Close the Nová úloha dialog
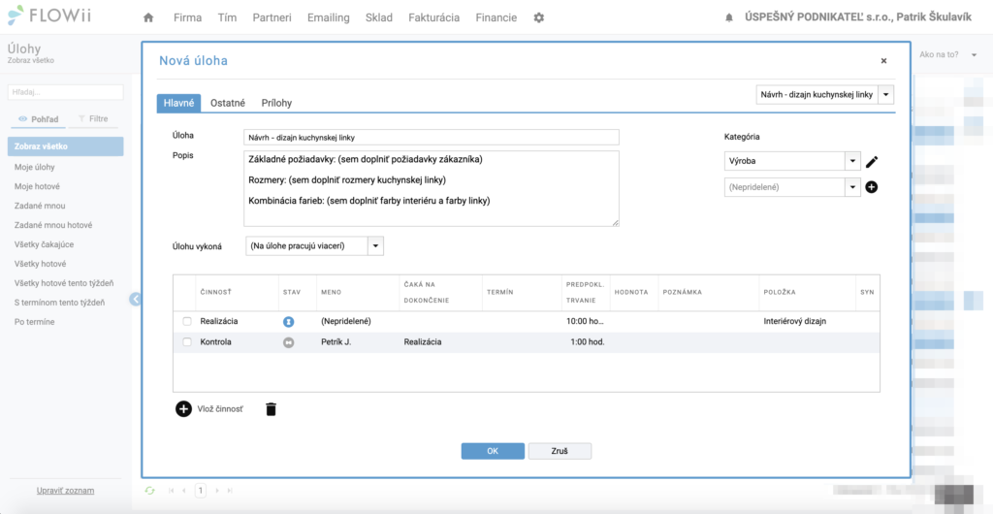 click(x=883, y=61)
